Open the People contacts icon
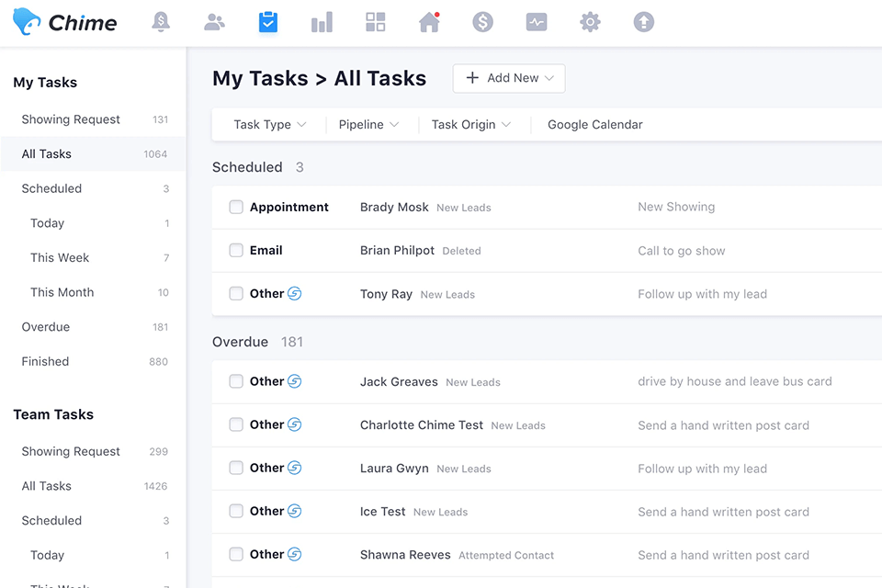The image size is (882, 588). click(214, 22)
